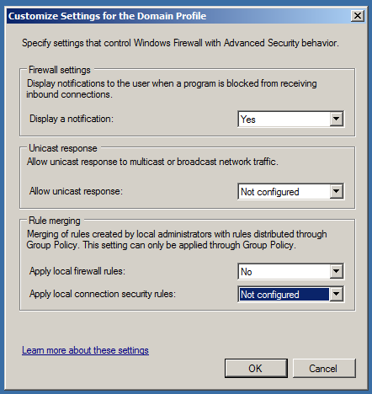Expand the Apply local connection security rules arrow
Image resolution: width=372 pixels, height=394 pixels.
pos(336,295)
